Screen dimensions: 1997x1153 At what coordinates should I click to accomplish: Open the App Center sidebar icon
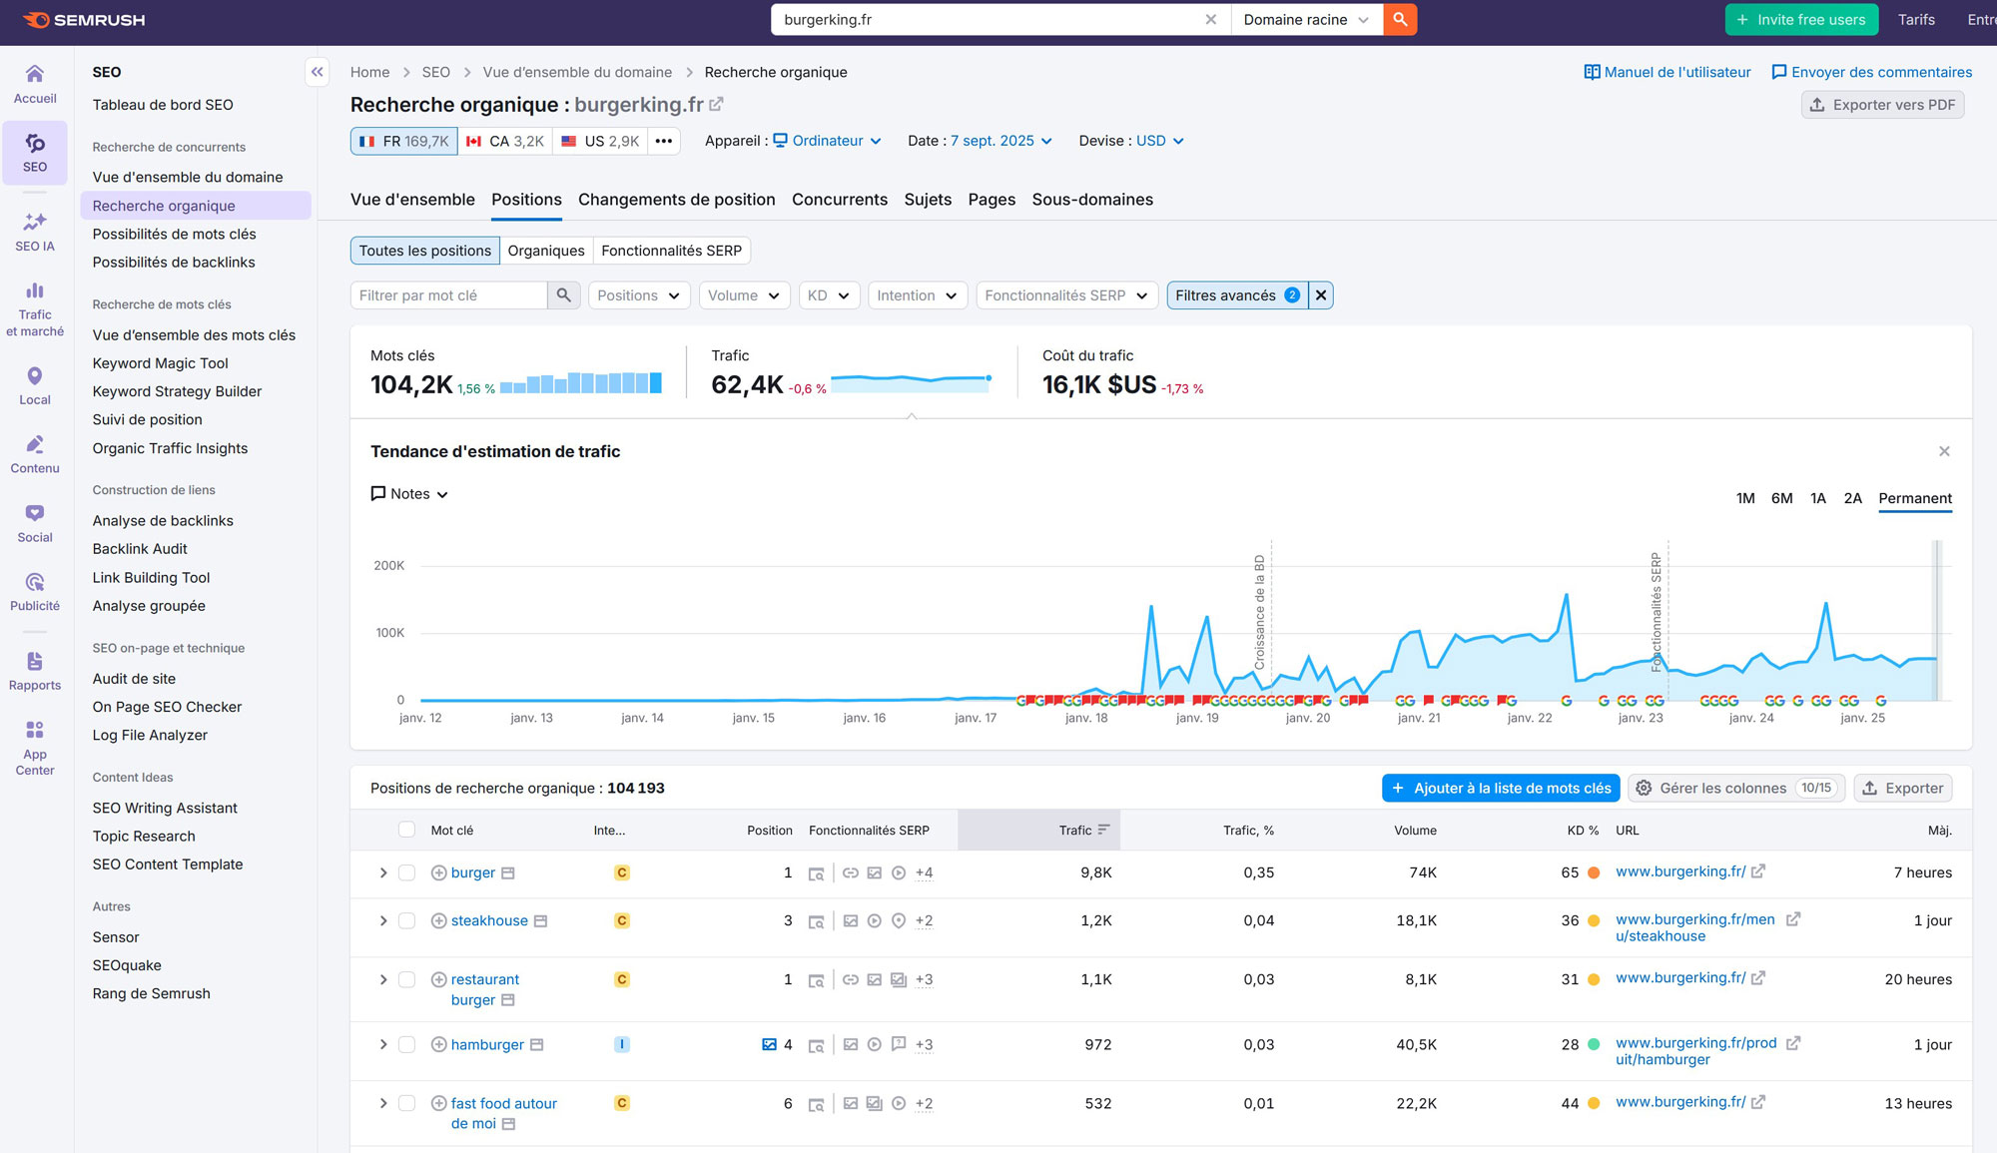pyautogui.click(x=35, y=748)
